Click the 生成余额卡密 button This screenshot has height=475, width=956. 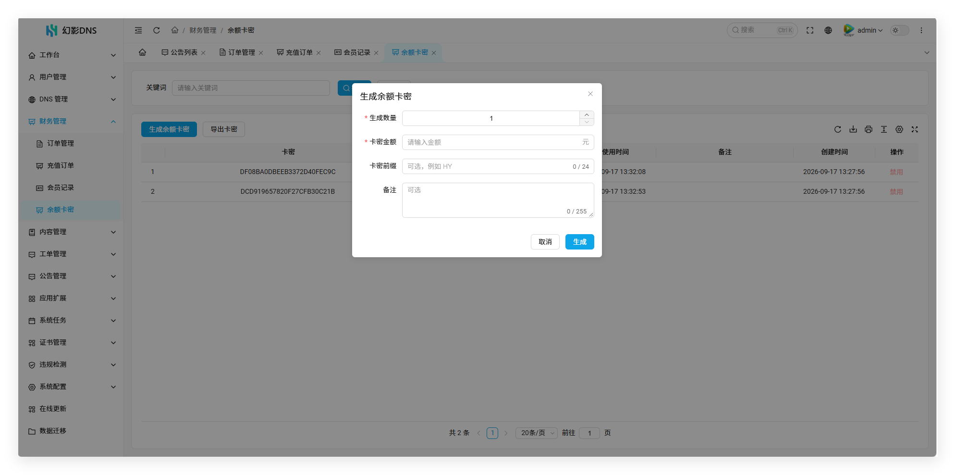169,129
